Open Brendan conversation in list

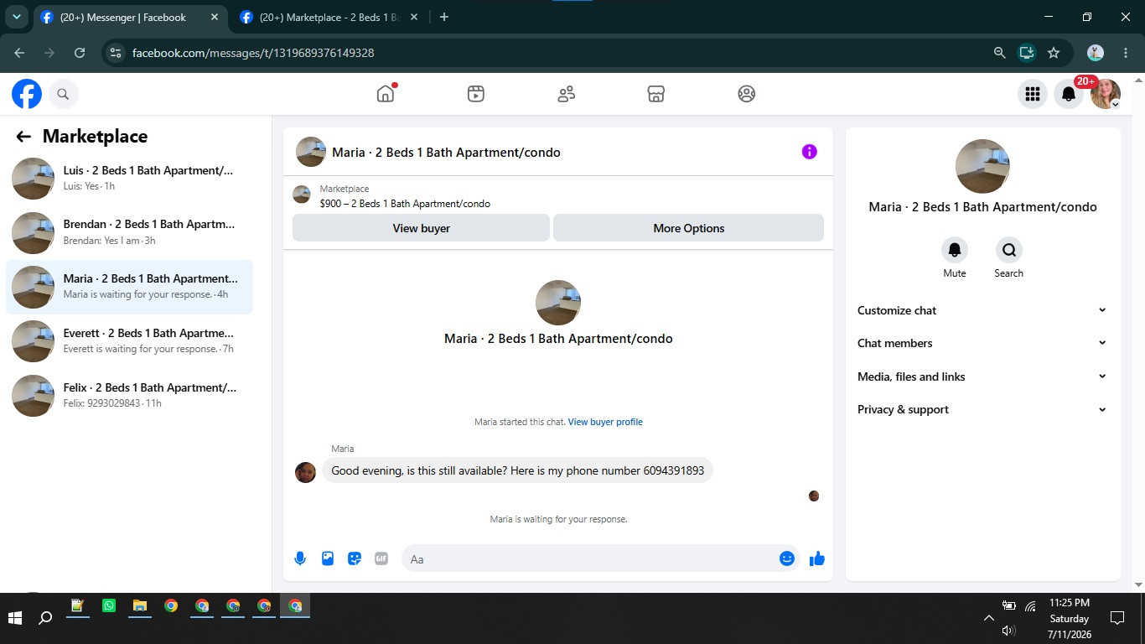(x=130, y=232)
